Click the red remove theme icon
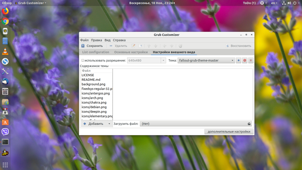This screenshot has height=170, width=302. coord(245,61)
